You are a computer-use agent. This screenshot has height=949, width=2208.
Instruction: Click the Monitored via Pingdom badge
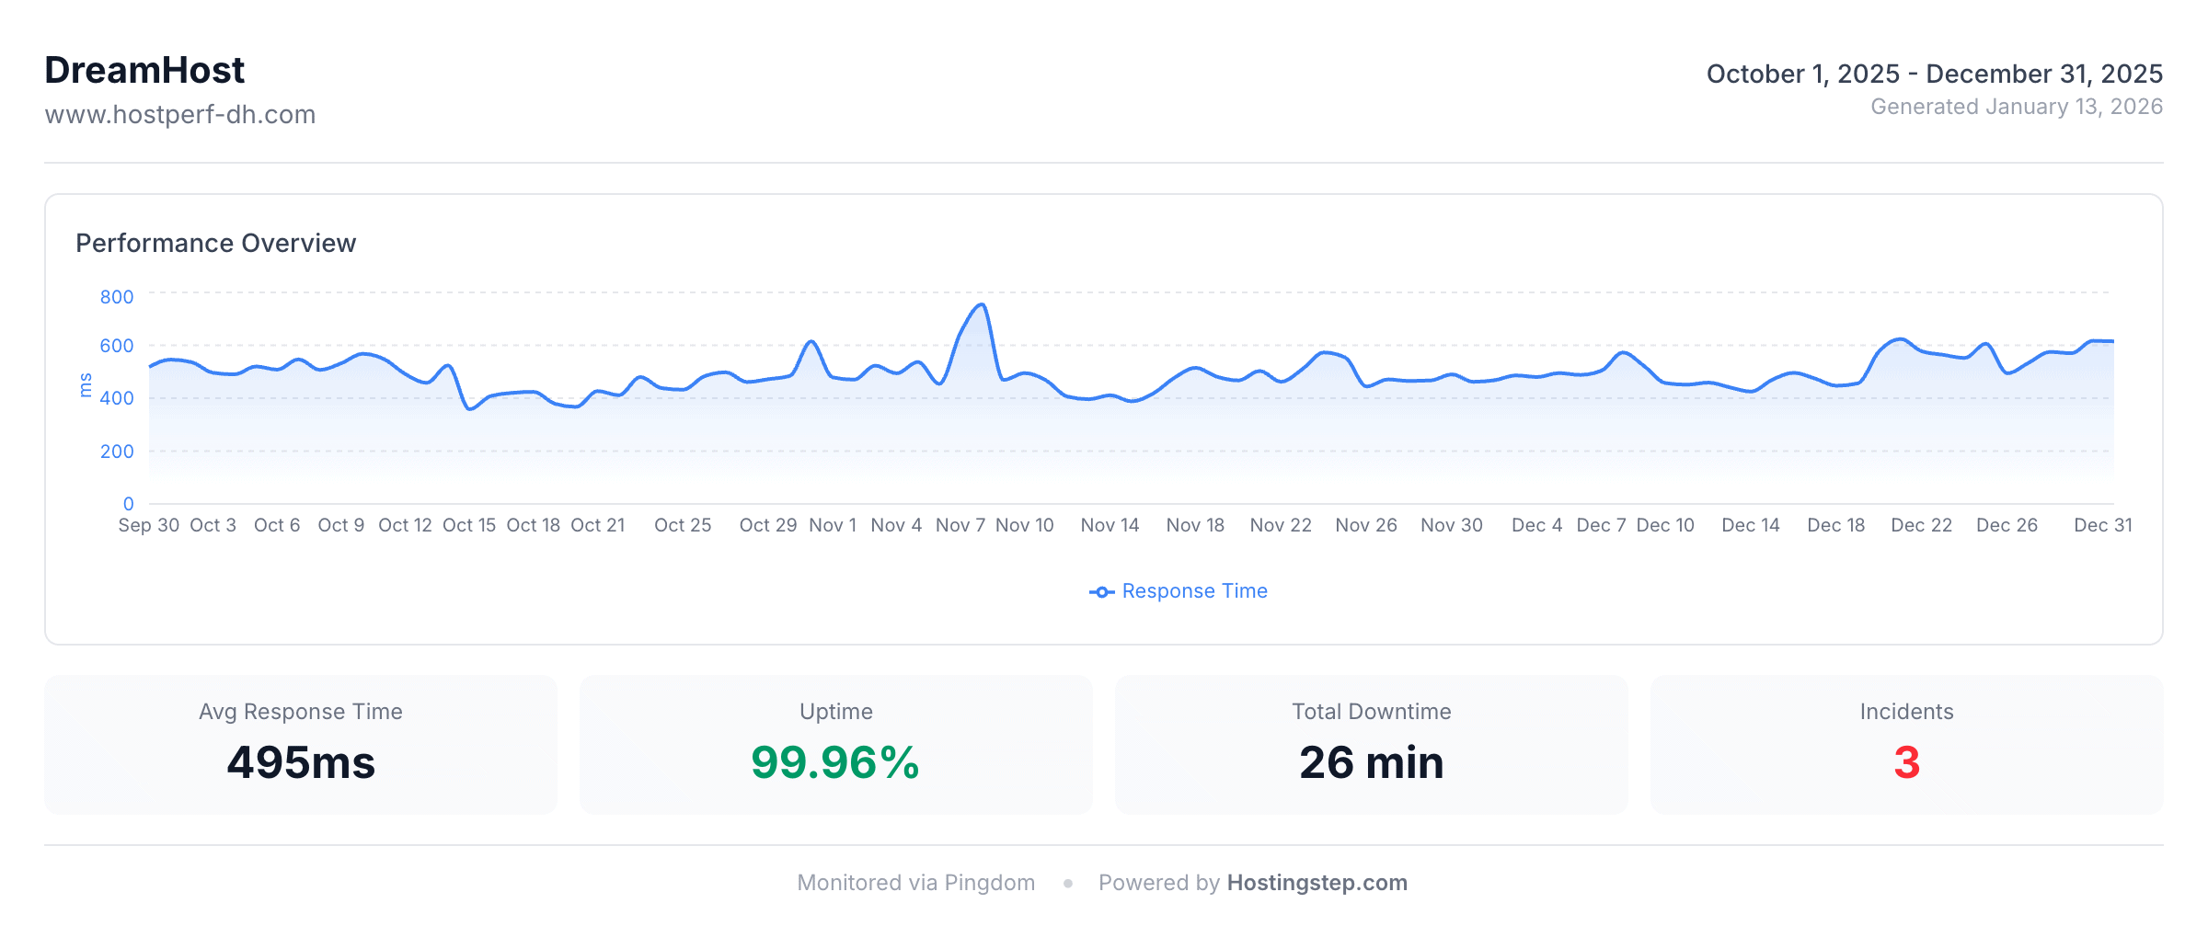click(x=915, y=882)
